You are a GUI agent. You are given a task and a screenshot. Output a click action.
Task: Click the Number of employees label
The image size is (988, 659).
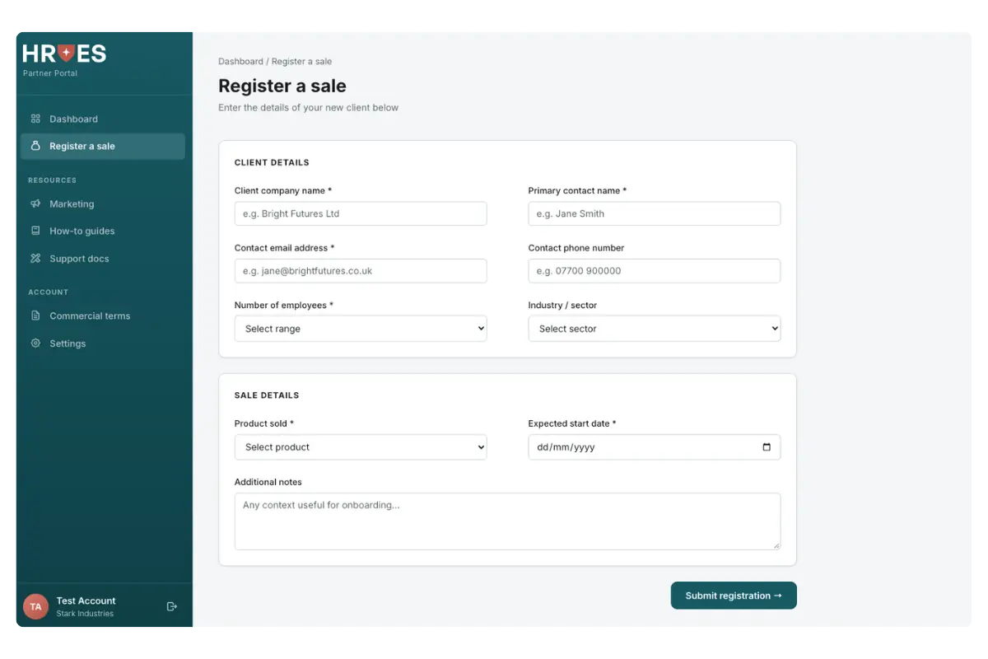[284, 305]
